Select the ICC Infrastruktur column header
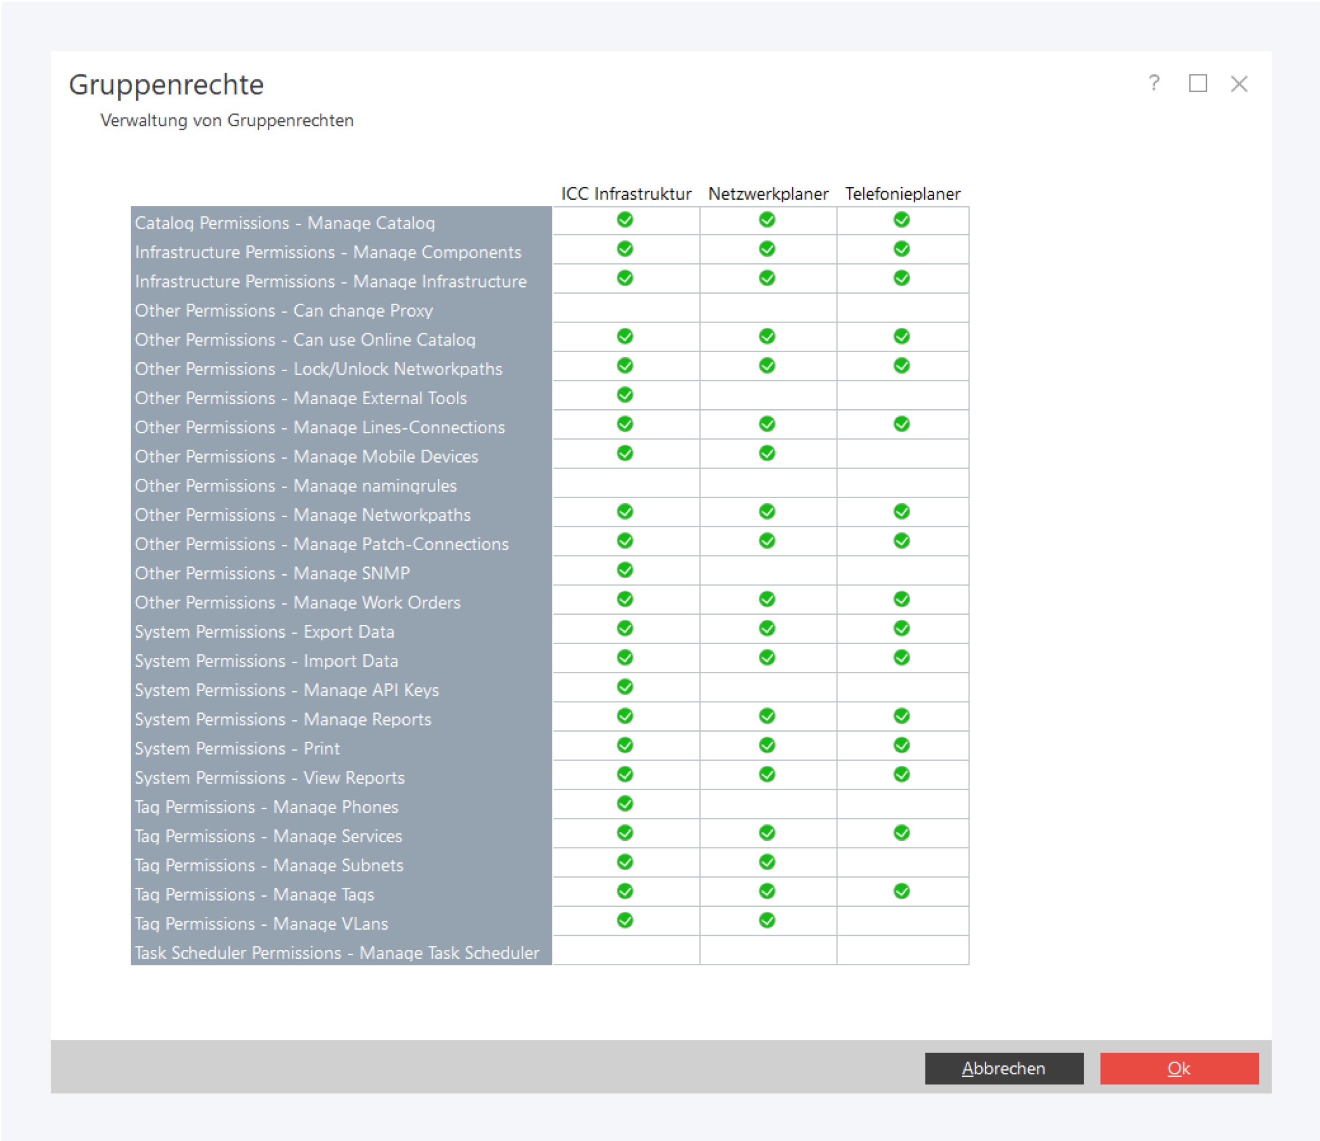The image size is (1320, 1141). (x=626, y=193)
